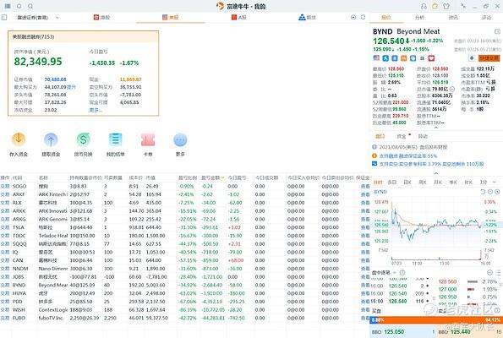Open the grid menu icon in title bar
503x338 pixels.
[x=8, y=6]
